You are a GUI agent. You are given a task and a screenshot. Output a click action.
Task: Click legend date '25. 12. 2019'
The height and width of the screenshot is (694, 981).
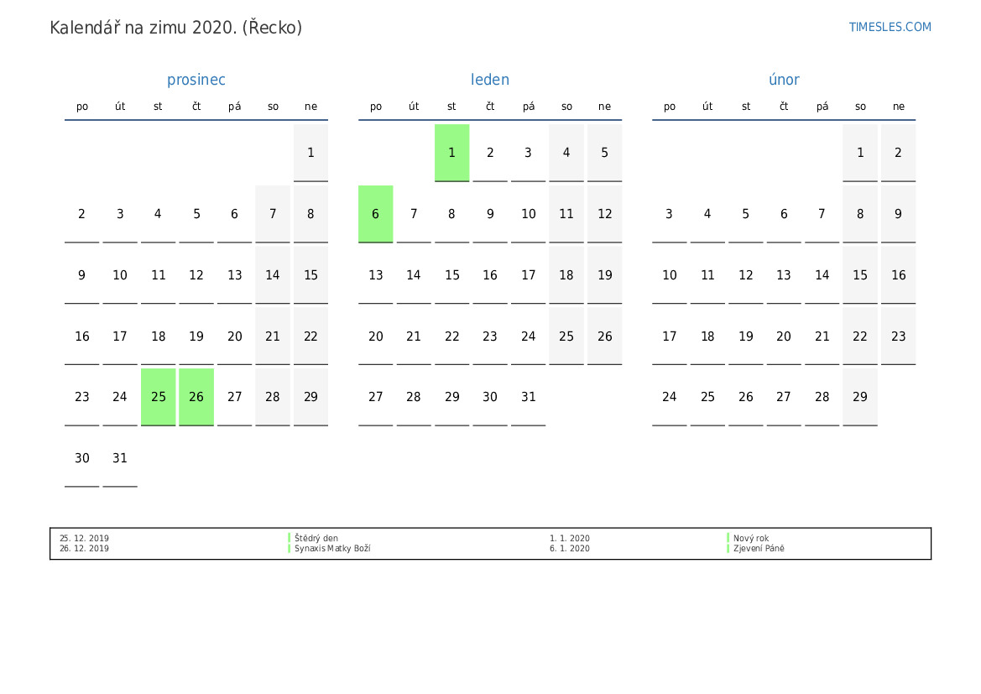tap(84, 538)
